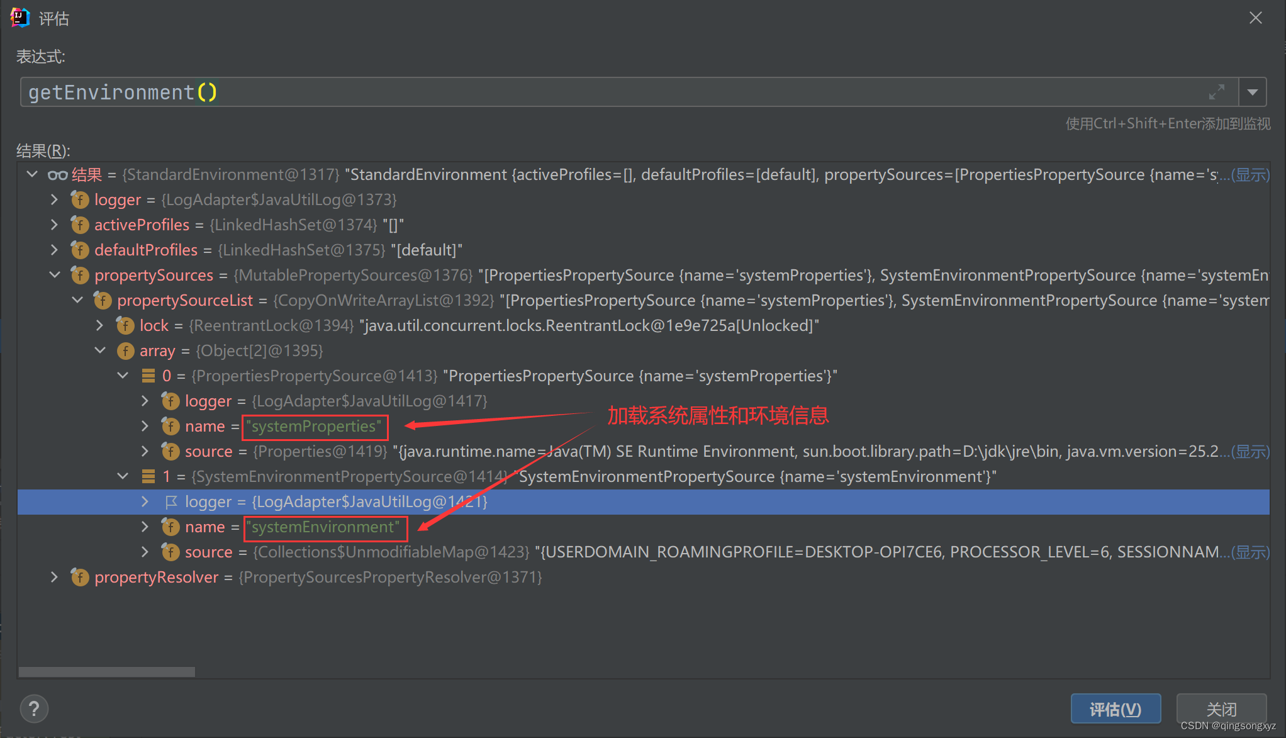The width and height of the screenshot is (1286, 738).
Task: Click the 显示 link on 结果 row
Action: pyautogui.click(x=1250, y=175)
